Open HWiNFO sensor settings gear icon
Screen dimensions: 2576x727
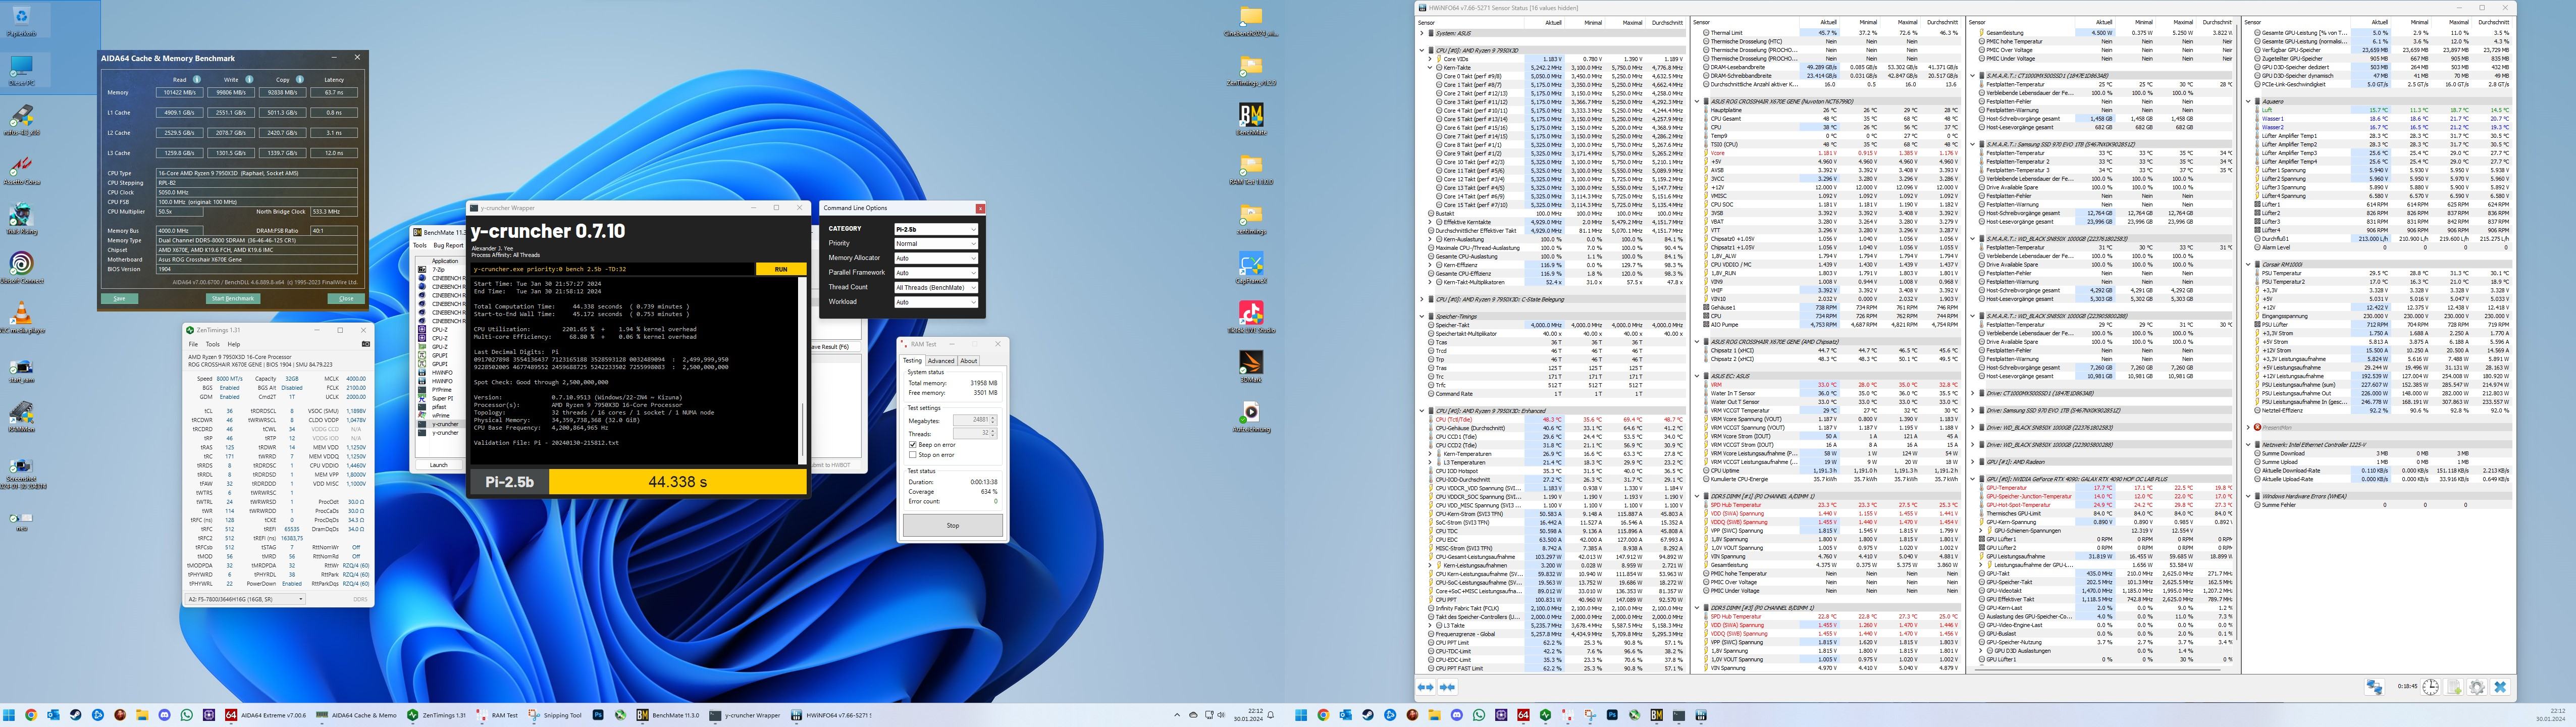(2477, 687)
